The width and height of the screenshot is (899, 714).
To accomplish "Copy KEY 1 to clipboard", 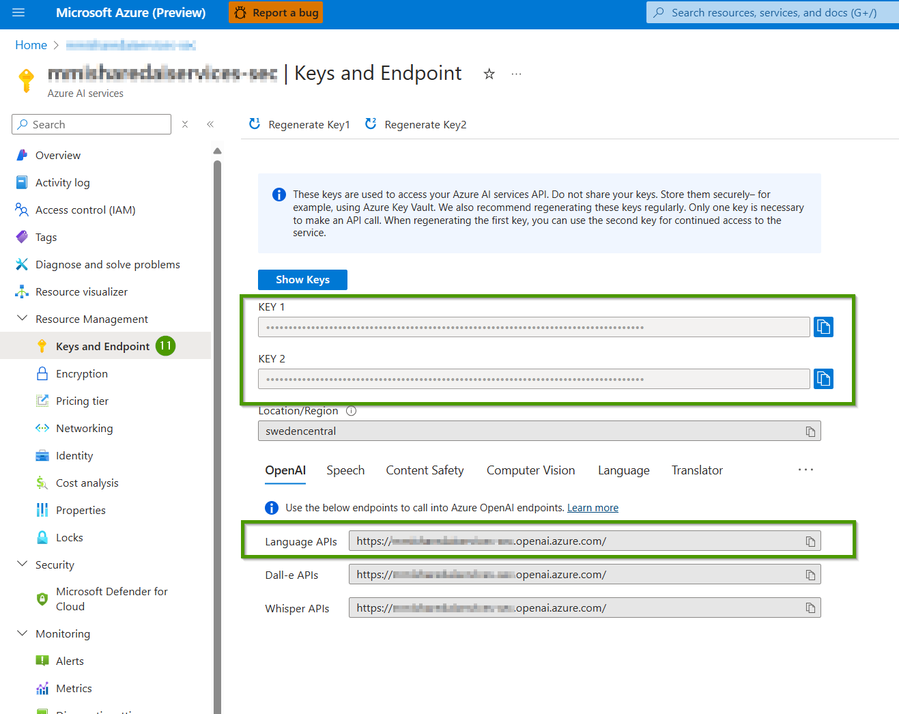I will coord(823,327).
